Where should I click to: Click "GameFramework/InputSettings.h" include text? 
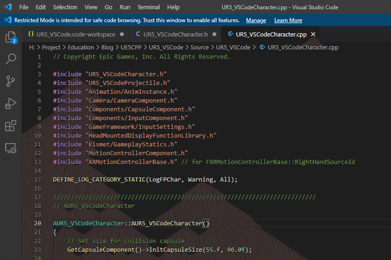click(140, 127)
